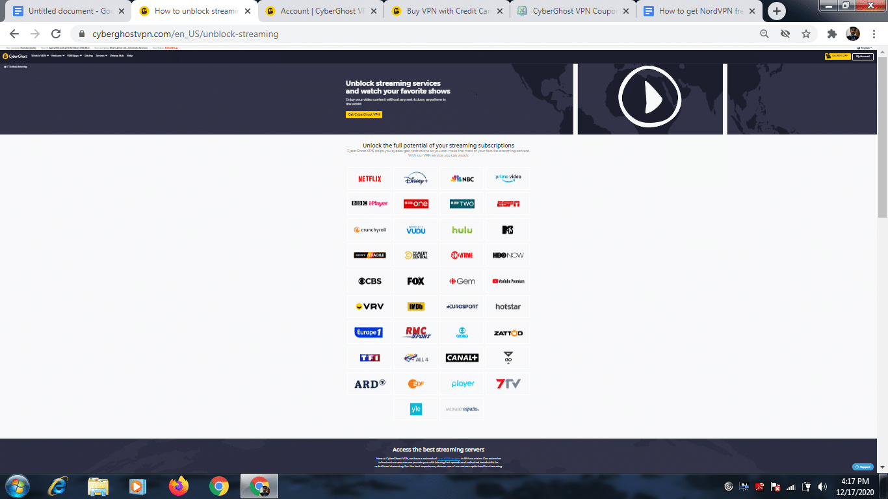
Task: Open the yle logo tile
Action: click(416, 409)
